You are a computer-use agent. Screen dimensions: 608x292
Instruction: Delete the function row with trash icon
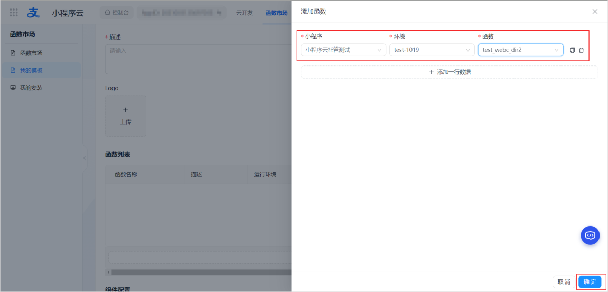[x=581, y=50]
